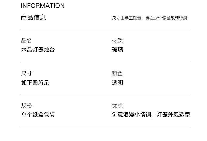Click the INFORMATION heading
This screenshot has height=141, width=207.
pos(42,6)
